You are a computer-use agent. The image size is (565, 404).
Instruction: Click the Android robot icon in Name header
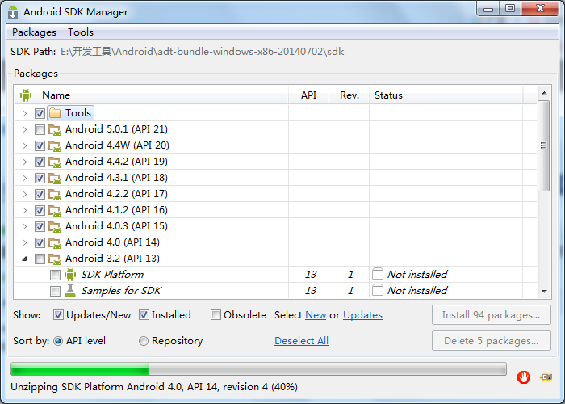point(26,95)
